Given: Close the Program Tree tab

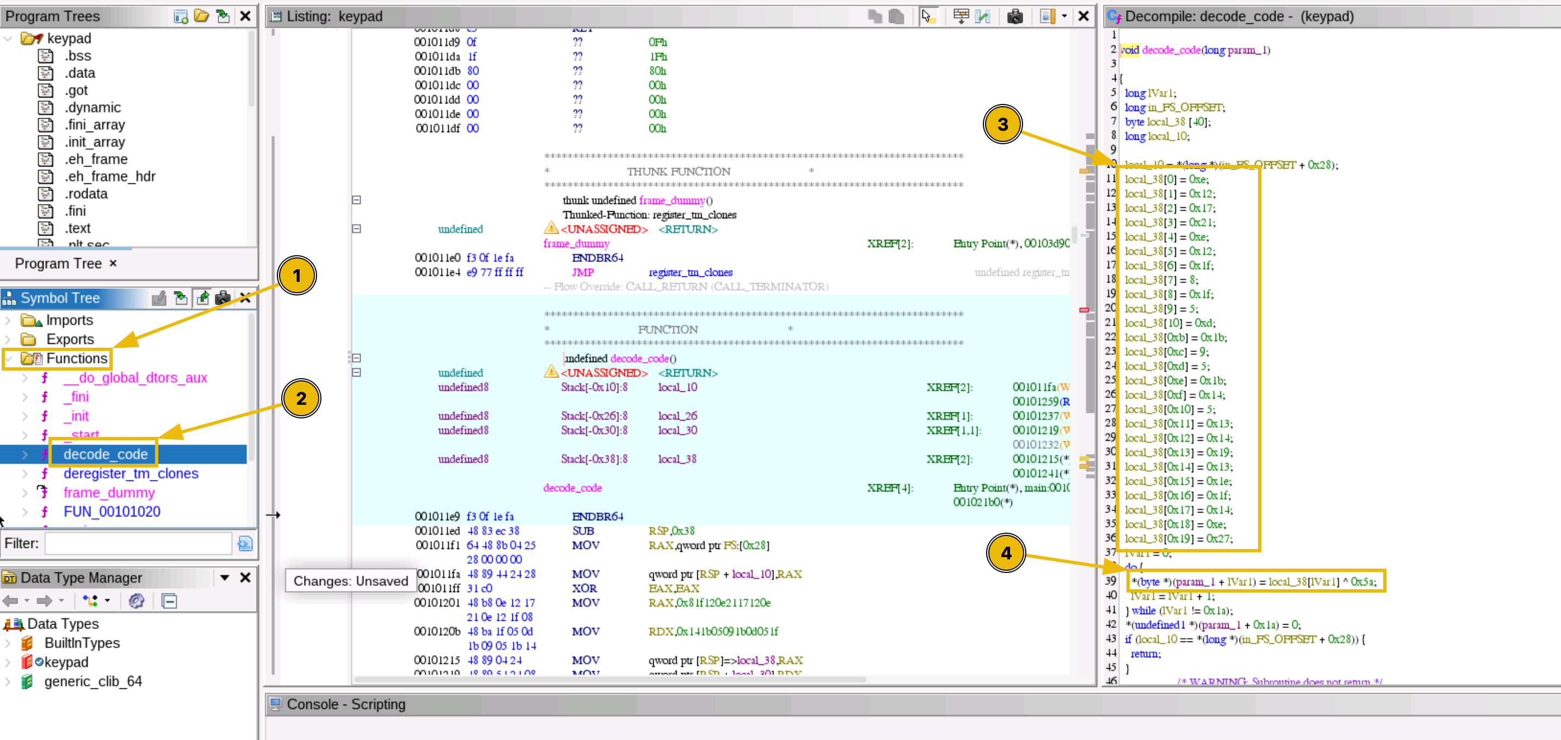Looking at the screenshot, I should pyautogui.click(x=113, y=263).
